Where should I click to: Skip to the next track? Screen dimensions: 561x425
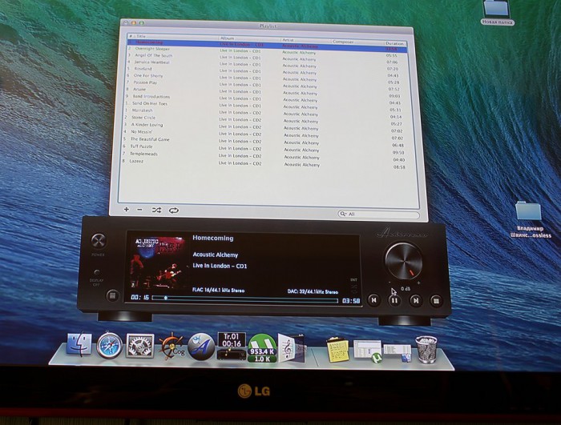415,301
